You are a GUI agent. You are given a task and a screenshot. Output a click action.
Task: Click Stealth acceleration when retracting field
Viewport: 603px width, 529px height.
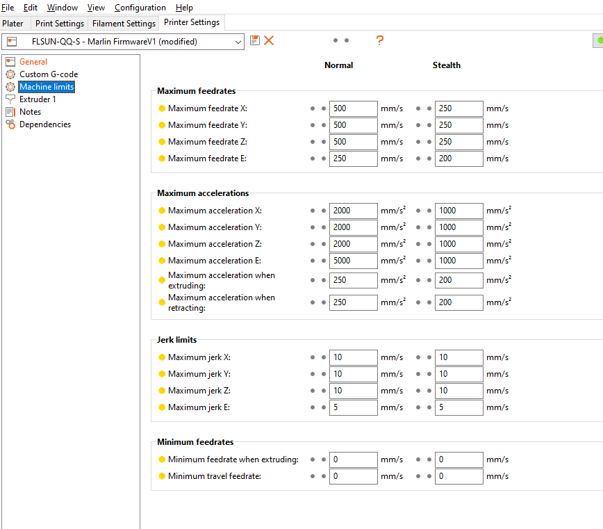point(459,302)
